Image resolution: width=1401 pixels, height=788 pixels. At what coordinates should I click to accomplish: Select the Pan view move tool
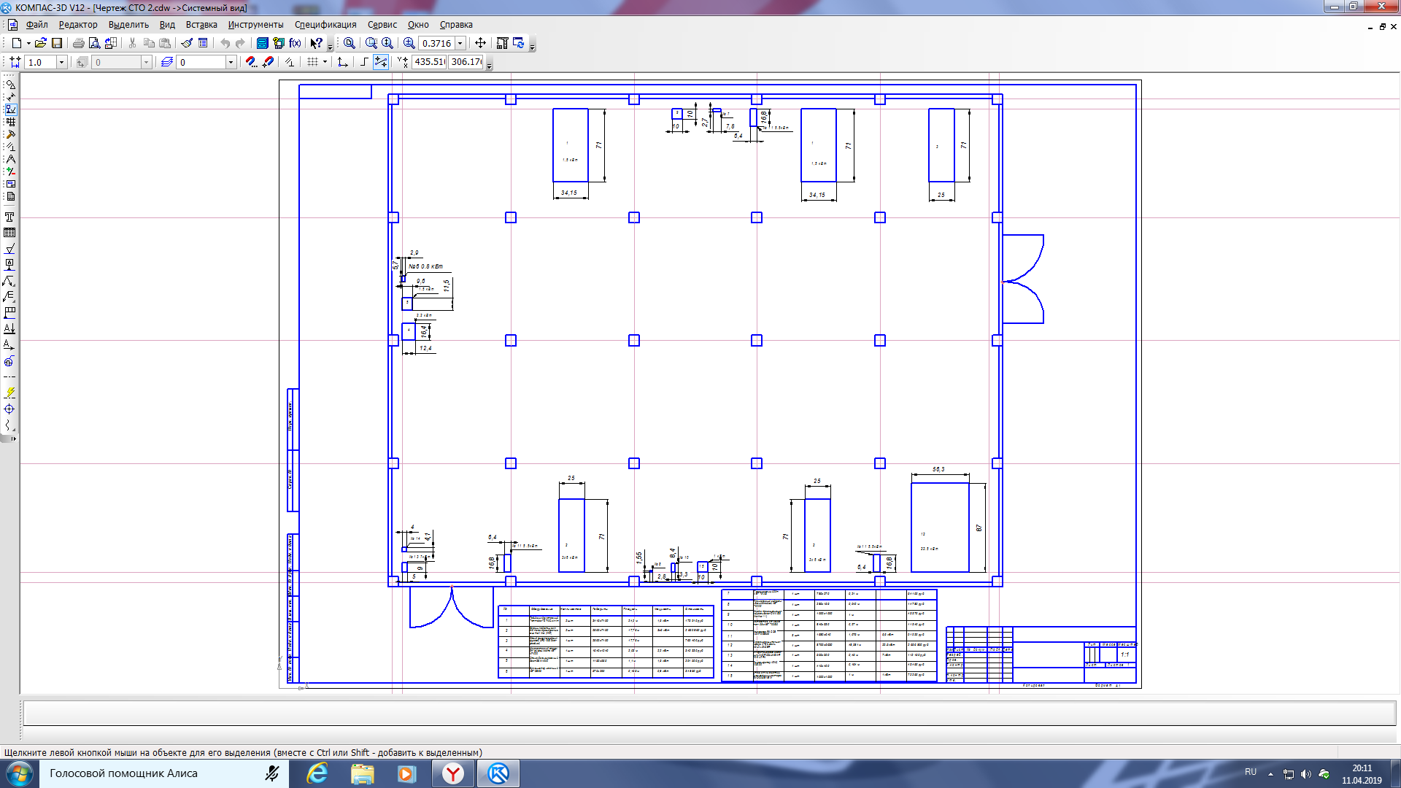click(x=480, y=43)
